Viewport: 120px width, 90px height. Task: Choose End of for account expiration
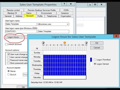tap(8, 74)
